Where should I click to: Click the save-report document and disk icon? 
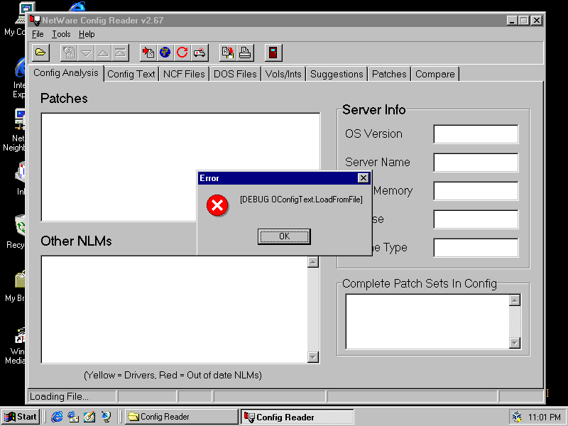click(228, 53)
